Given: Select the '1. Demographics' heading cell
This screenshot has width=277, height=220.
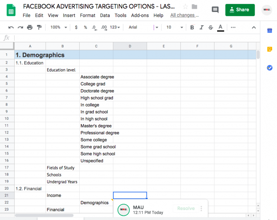Looking at the screenshot, I should tap(30, 55).
